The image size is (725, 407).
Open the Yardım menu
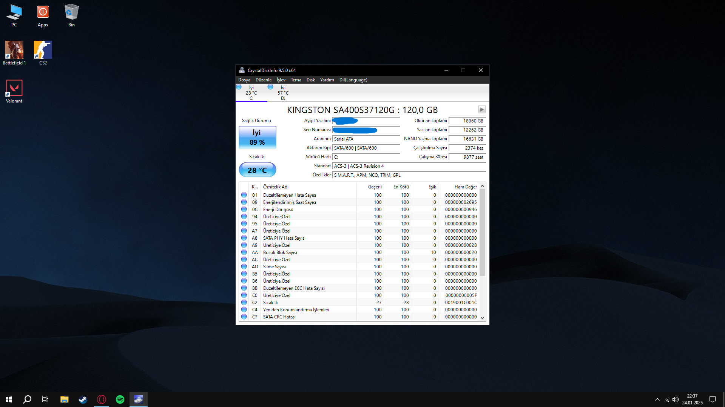pyautogui.click(x=327, y=80)
